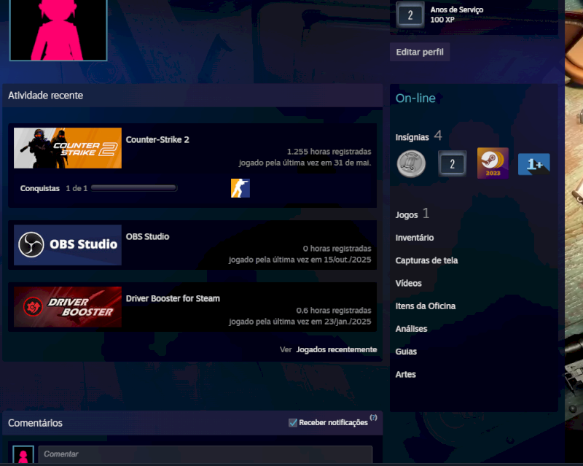Viewport: 583px width, 466px height.
Task: Open the Conquistas link for Counter-Strike 2
Action: [40, 188]
